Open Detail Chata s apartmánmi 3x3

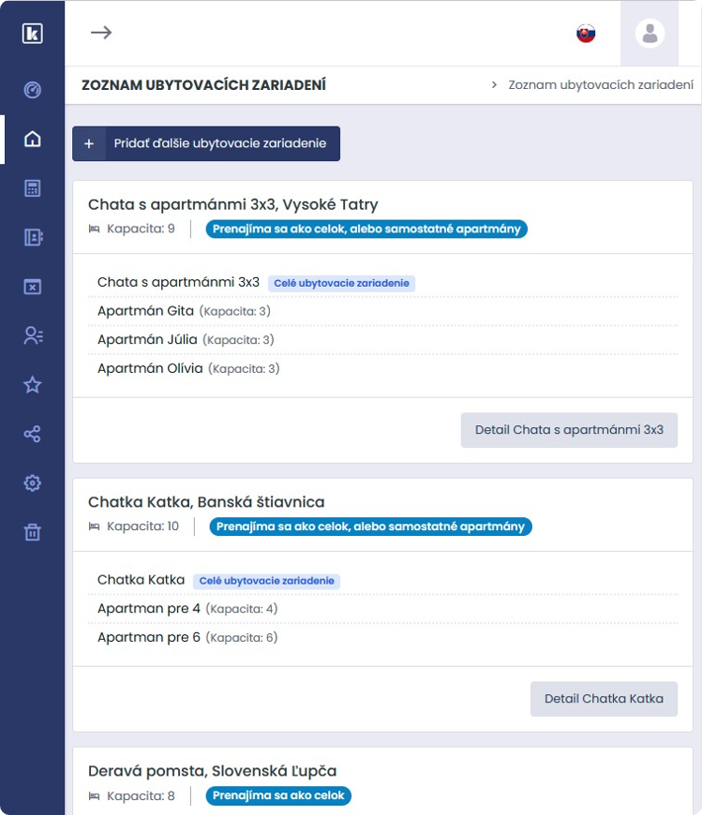[x=569, y=430]
